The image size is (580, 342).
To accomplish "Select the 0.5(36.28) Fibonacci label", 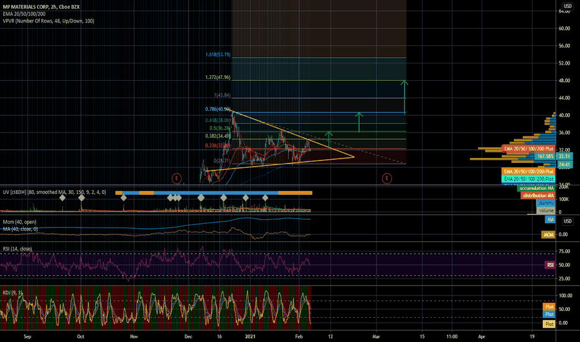I will point(220,128).
